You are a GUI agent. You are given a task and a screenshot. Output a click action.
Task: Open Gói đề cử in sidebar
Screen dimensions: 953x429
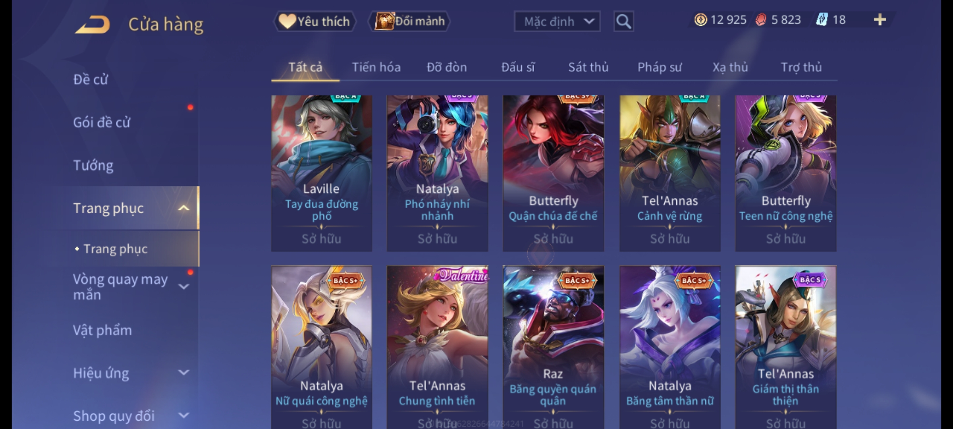(102, 122)
